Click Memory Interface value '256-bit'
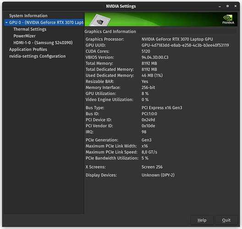 (x=148, y=87)
